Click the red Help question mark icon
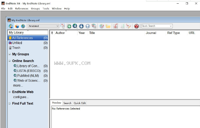The image size is (200, 128). click(137, 26)
